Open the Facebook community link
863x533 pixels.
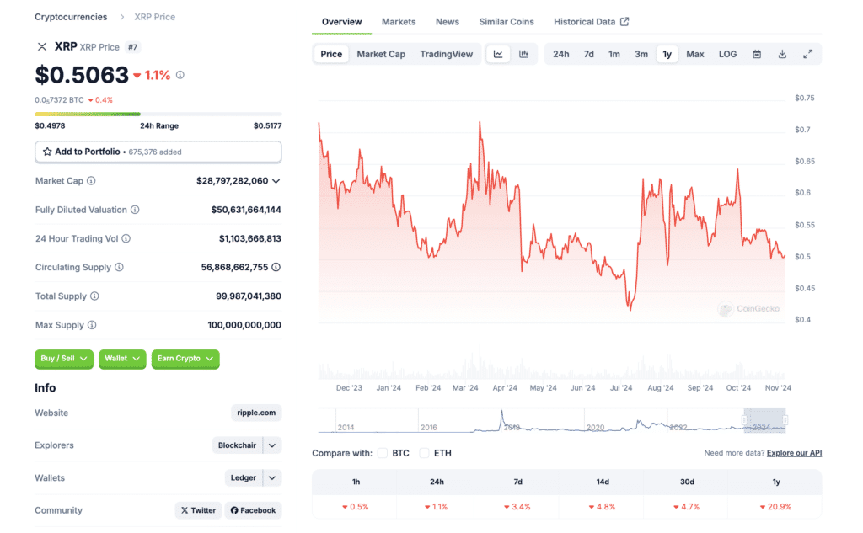coord(253,510)
